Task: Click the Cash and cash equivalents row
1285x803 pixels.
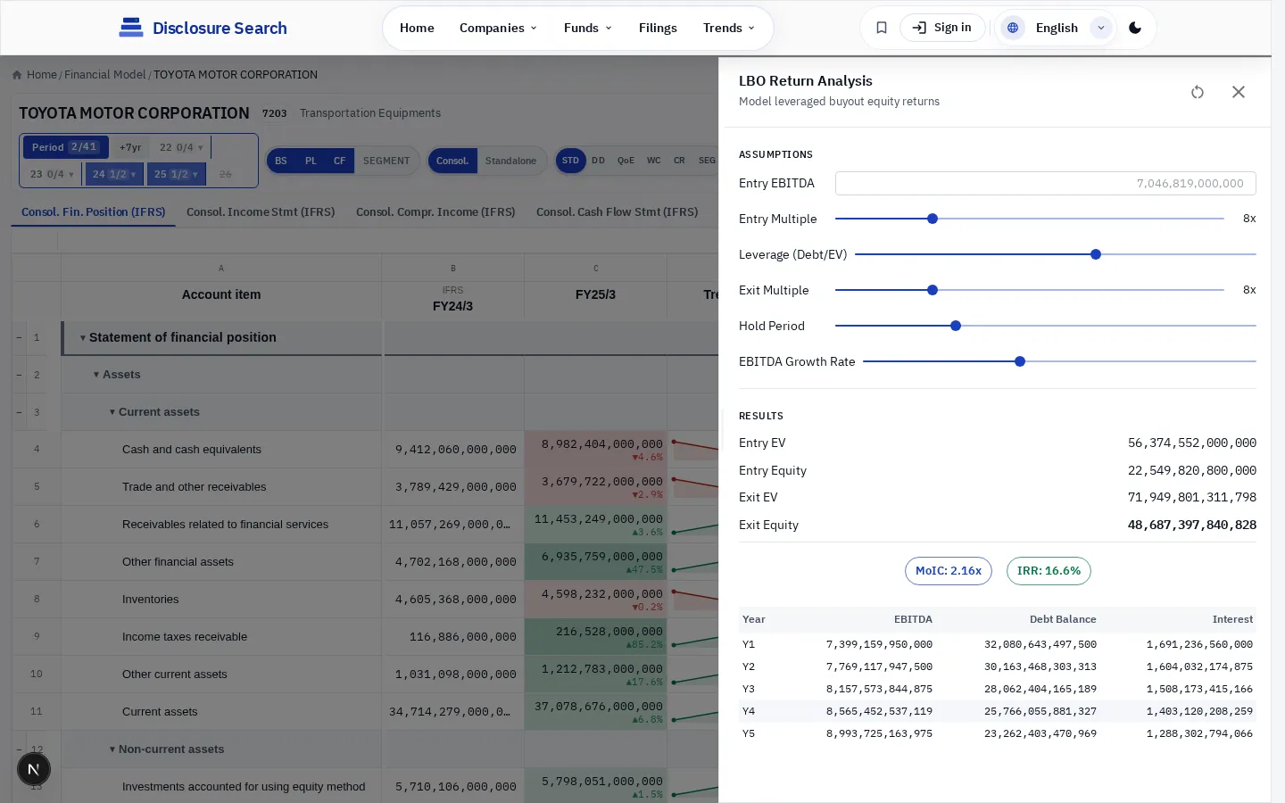Action: point(192,450)
